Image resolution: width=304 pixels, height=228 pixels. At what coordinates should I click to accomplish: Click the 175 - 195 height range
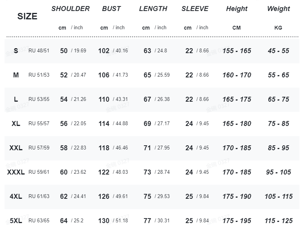click(237, 221)
